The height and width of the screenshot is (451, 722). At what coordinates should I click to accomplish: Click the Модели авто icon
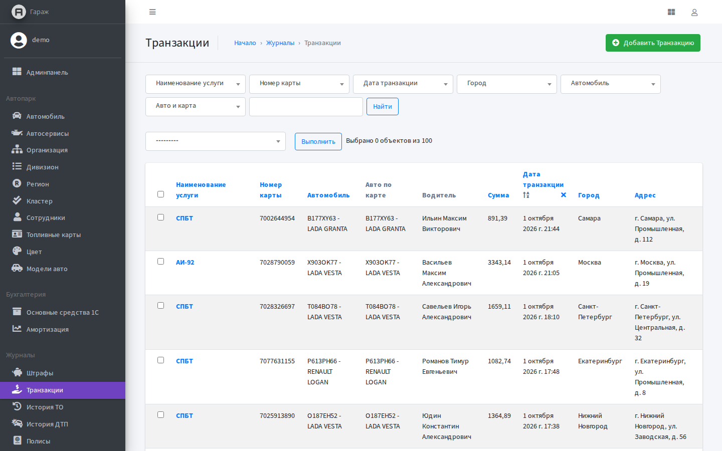(17, 268)
